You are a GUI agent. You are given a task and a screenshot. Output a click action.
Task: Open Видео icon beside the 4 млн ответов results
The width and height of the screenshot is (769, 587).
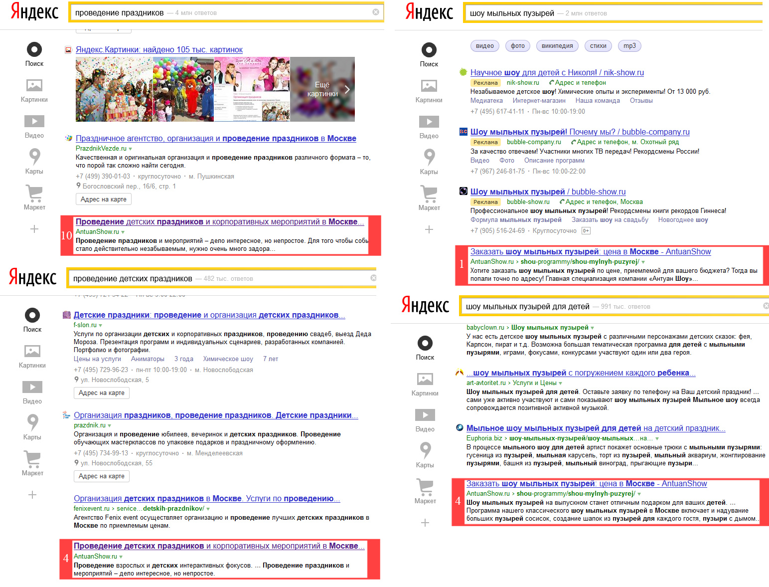34,121
